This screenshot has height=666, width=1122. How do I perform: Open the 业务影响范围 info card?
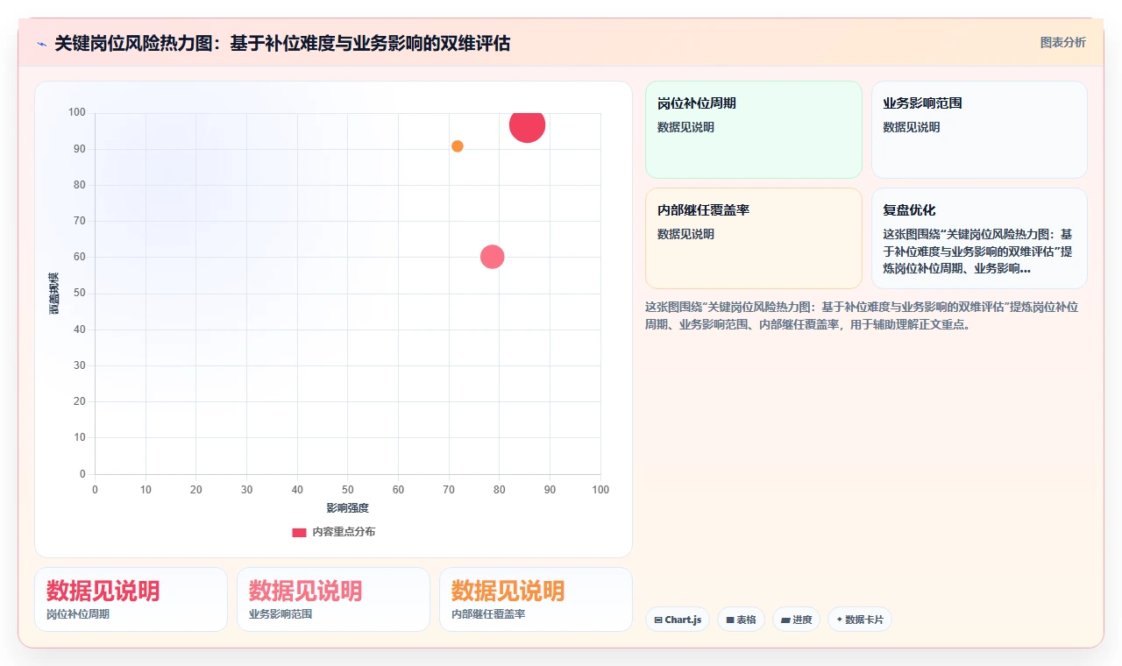point(979,130)
